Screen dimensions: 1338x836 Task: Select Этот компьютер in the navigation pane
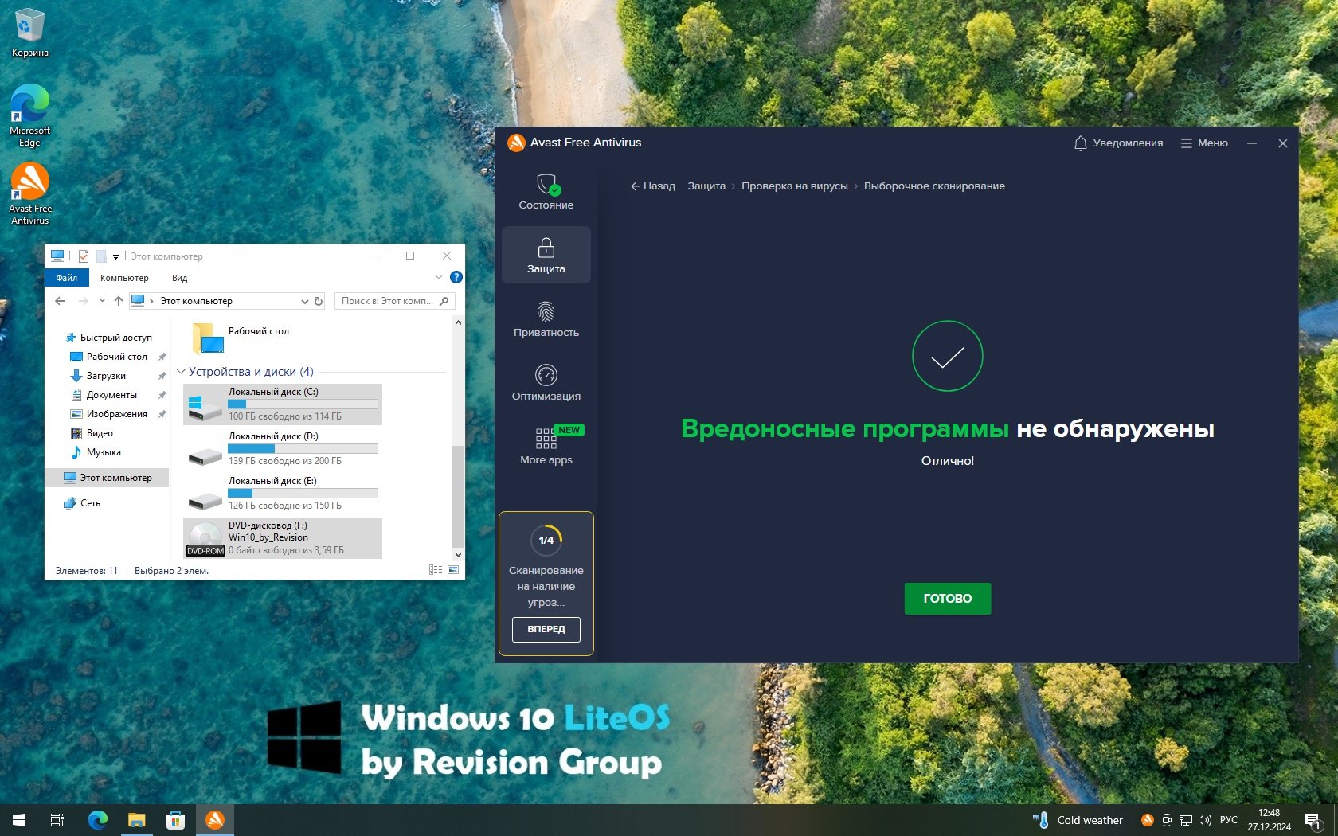108,478
